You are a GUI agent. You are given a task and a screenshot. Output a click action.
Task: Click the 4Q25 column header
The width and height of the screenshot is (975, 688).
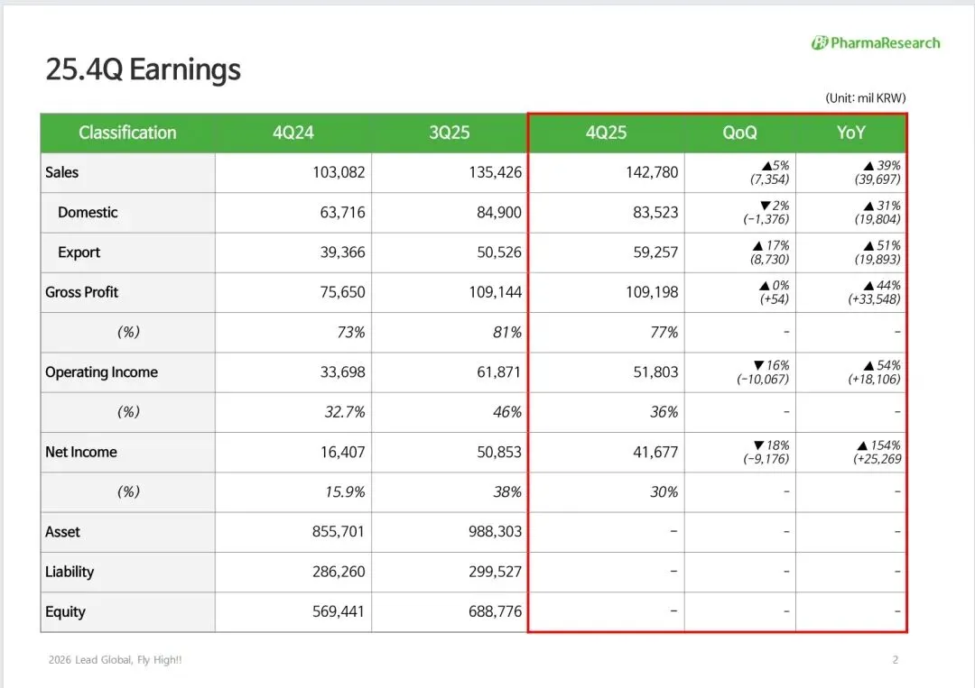[x=606, y=133]
